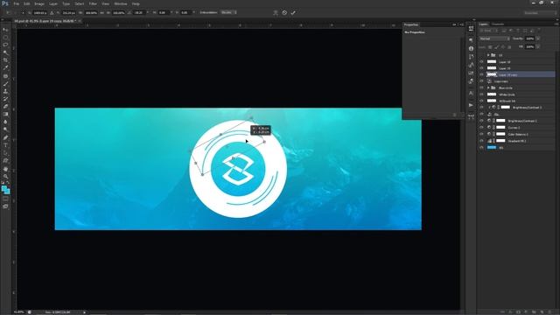
Task: Select the Lasso tool
Action: click(x=5, y=45)
